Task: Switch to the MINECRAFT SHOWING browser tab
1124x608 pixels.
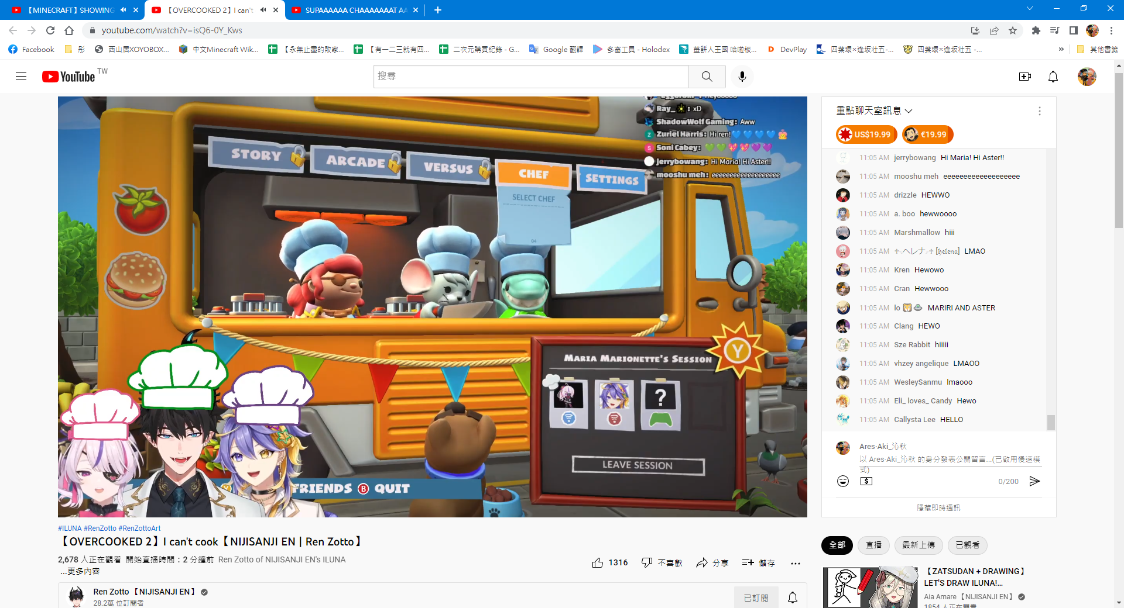Action: pyautogui.click(x=71, y=10)
